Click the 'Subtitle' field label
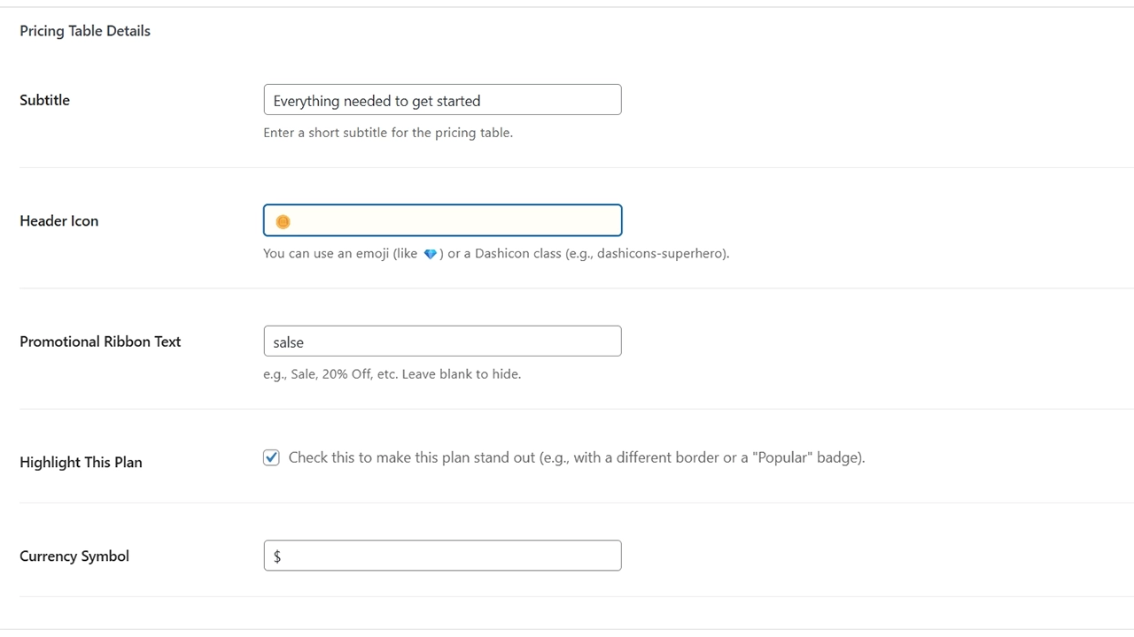This screenshot has width=1134, height=637. tap(44, 100)
